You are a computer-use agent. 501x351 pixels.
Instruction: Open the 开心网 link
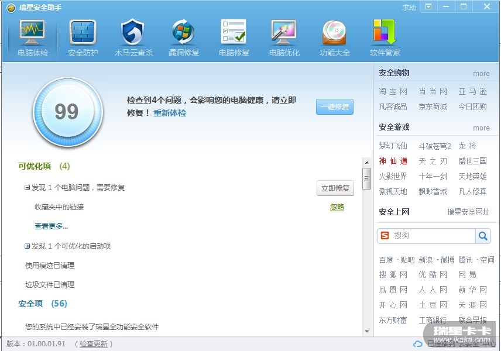point(393,305)
